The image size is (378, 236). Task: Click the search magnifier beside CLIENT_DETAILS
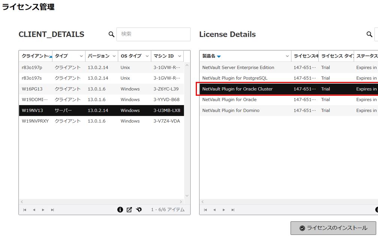pos(111,34)
